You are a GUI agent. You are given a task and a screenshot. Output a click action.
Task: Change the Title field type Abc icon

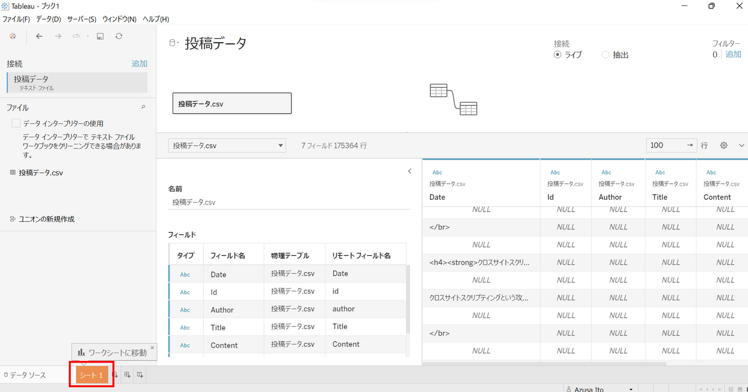click(x=185, y=328)
